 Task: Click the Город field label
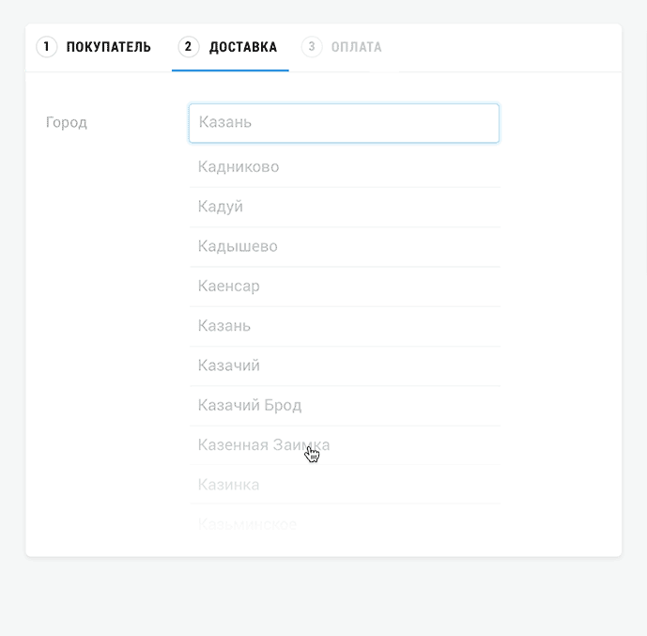click(67, 122)
